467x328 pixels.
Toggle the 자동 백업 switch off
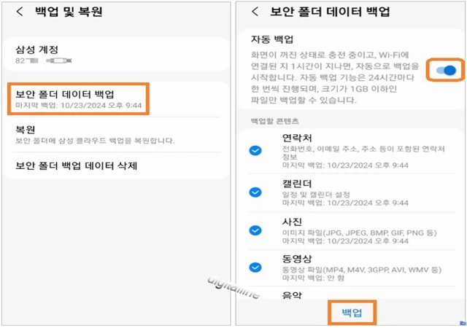tap(446, 70)
